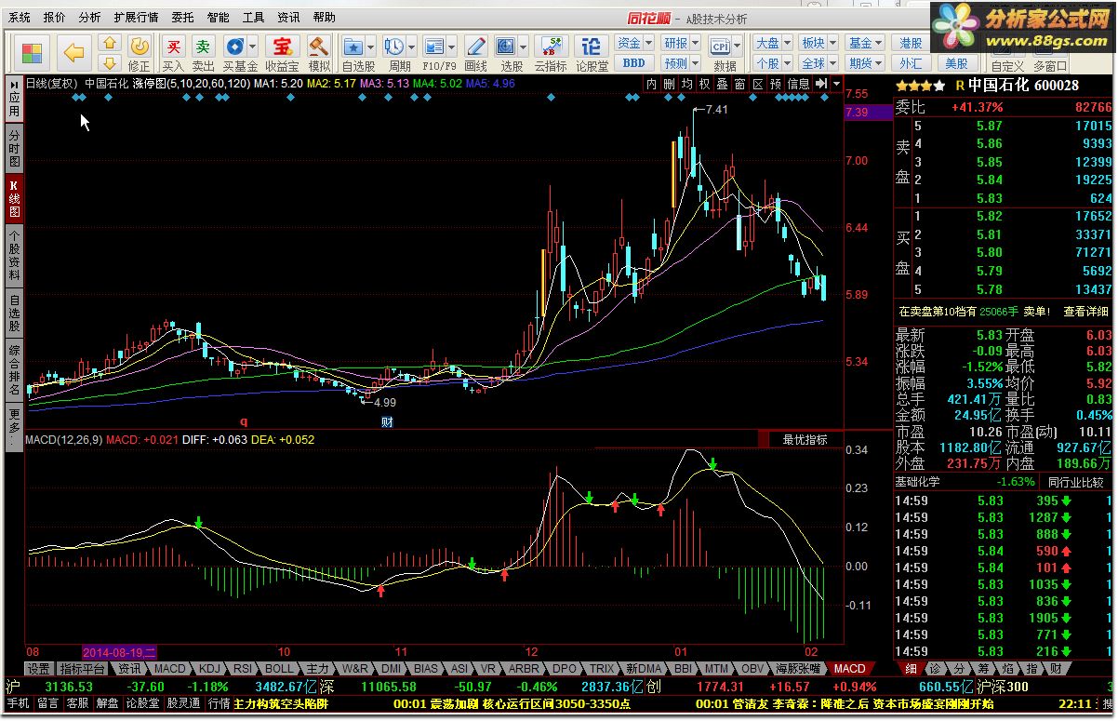Click the 同行业比较 label

point(1077,482)
